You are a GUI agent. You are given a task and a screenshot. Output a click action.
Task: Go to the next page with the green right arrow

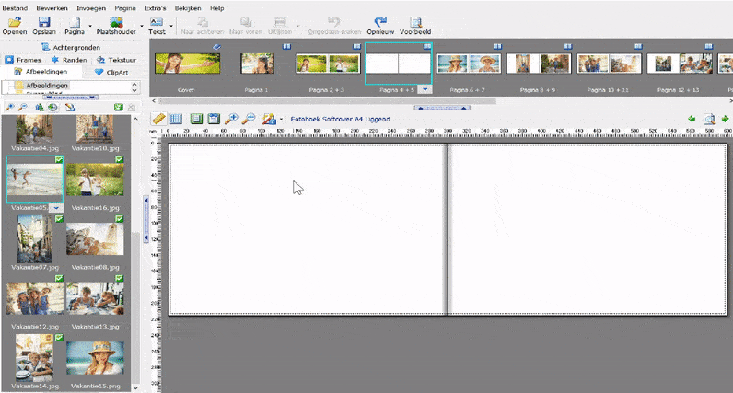coord(725,119)
